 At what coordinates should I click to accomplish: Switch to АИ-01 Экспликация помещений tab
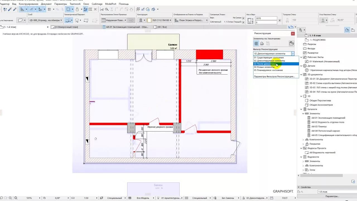pos(127,27)
